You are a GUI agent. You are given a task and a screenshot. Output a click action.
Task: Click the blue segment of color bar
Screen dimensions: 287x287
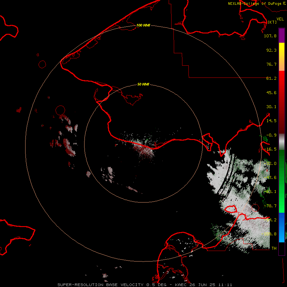pos(282,227)
